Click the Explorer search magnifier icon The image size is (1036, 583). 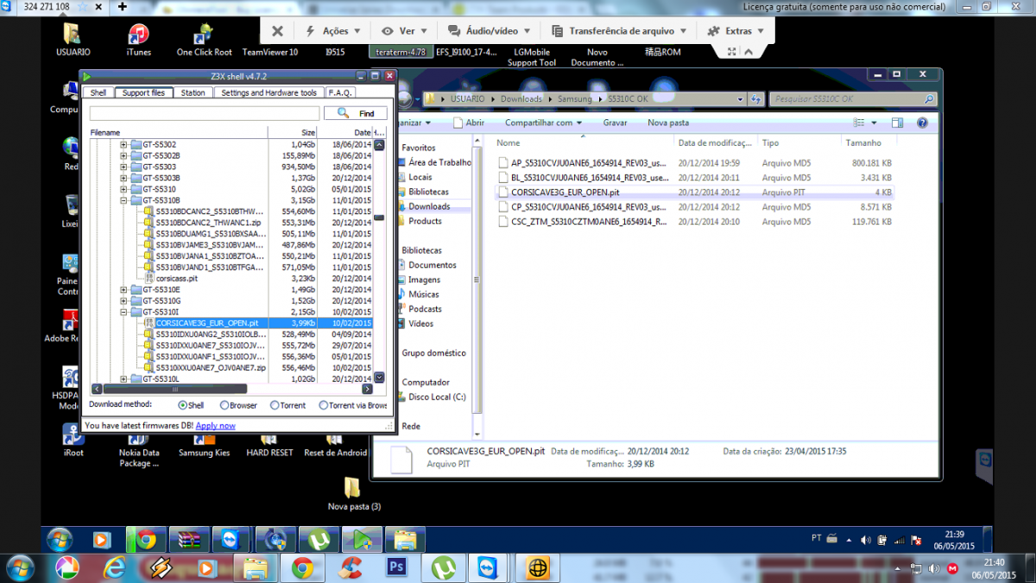coord(929,99)
